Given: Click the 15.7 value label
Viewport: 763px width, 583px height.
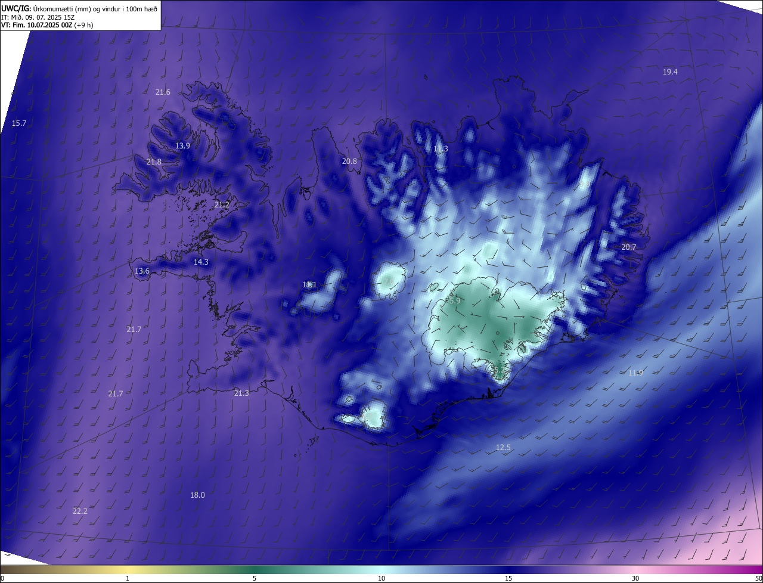Looking at the screenshot, I should coord(19,123).
